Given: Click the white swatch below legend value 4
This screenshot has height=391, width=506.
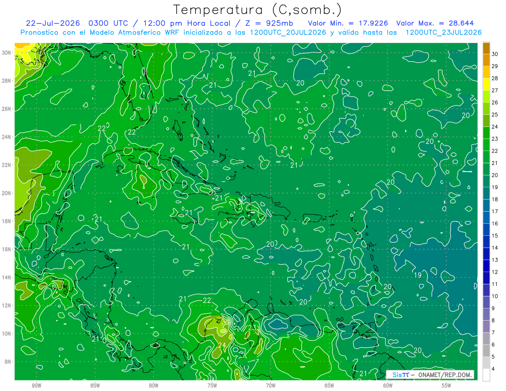Looking at the screenshot, I should tap(486, 375).
